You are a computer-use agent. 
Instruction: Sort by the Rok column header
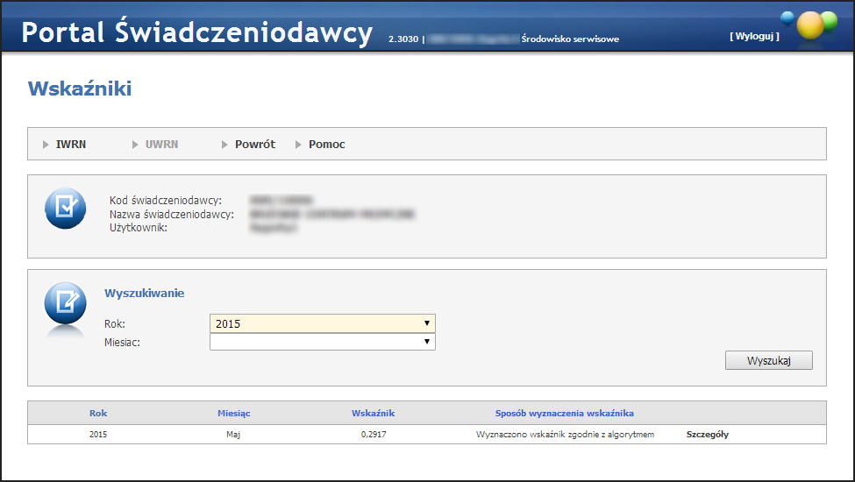[x=98, y=413]
